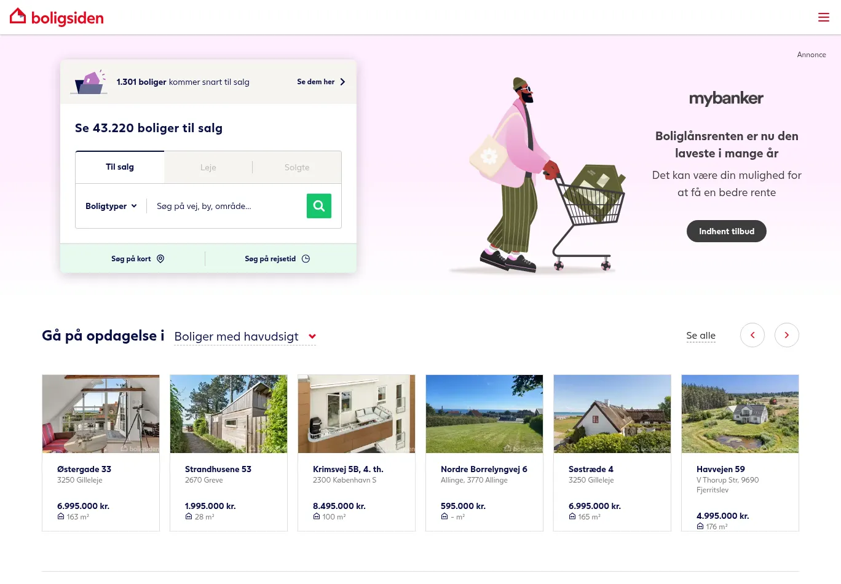
Task: Click the arrow next to Se dem her
Action: pos(342,82)
